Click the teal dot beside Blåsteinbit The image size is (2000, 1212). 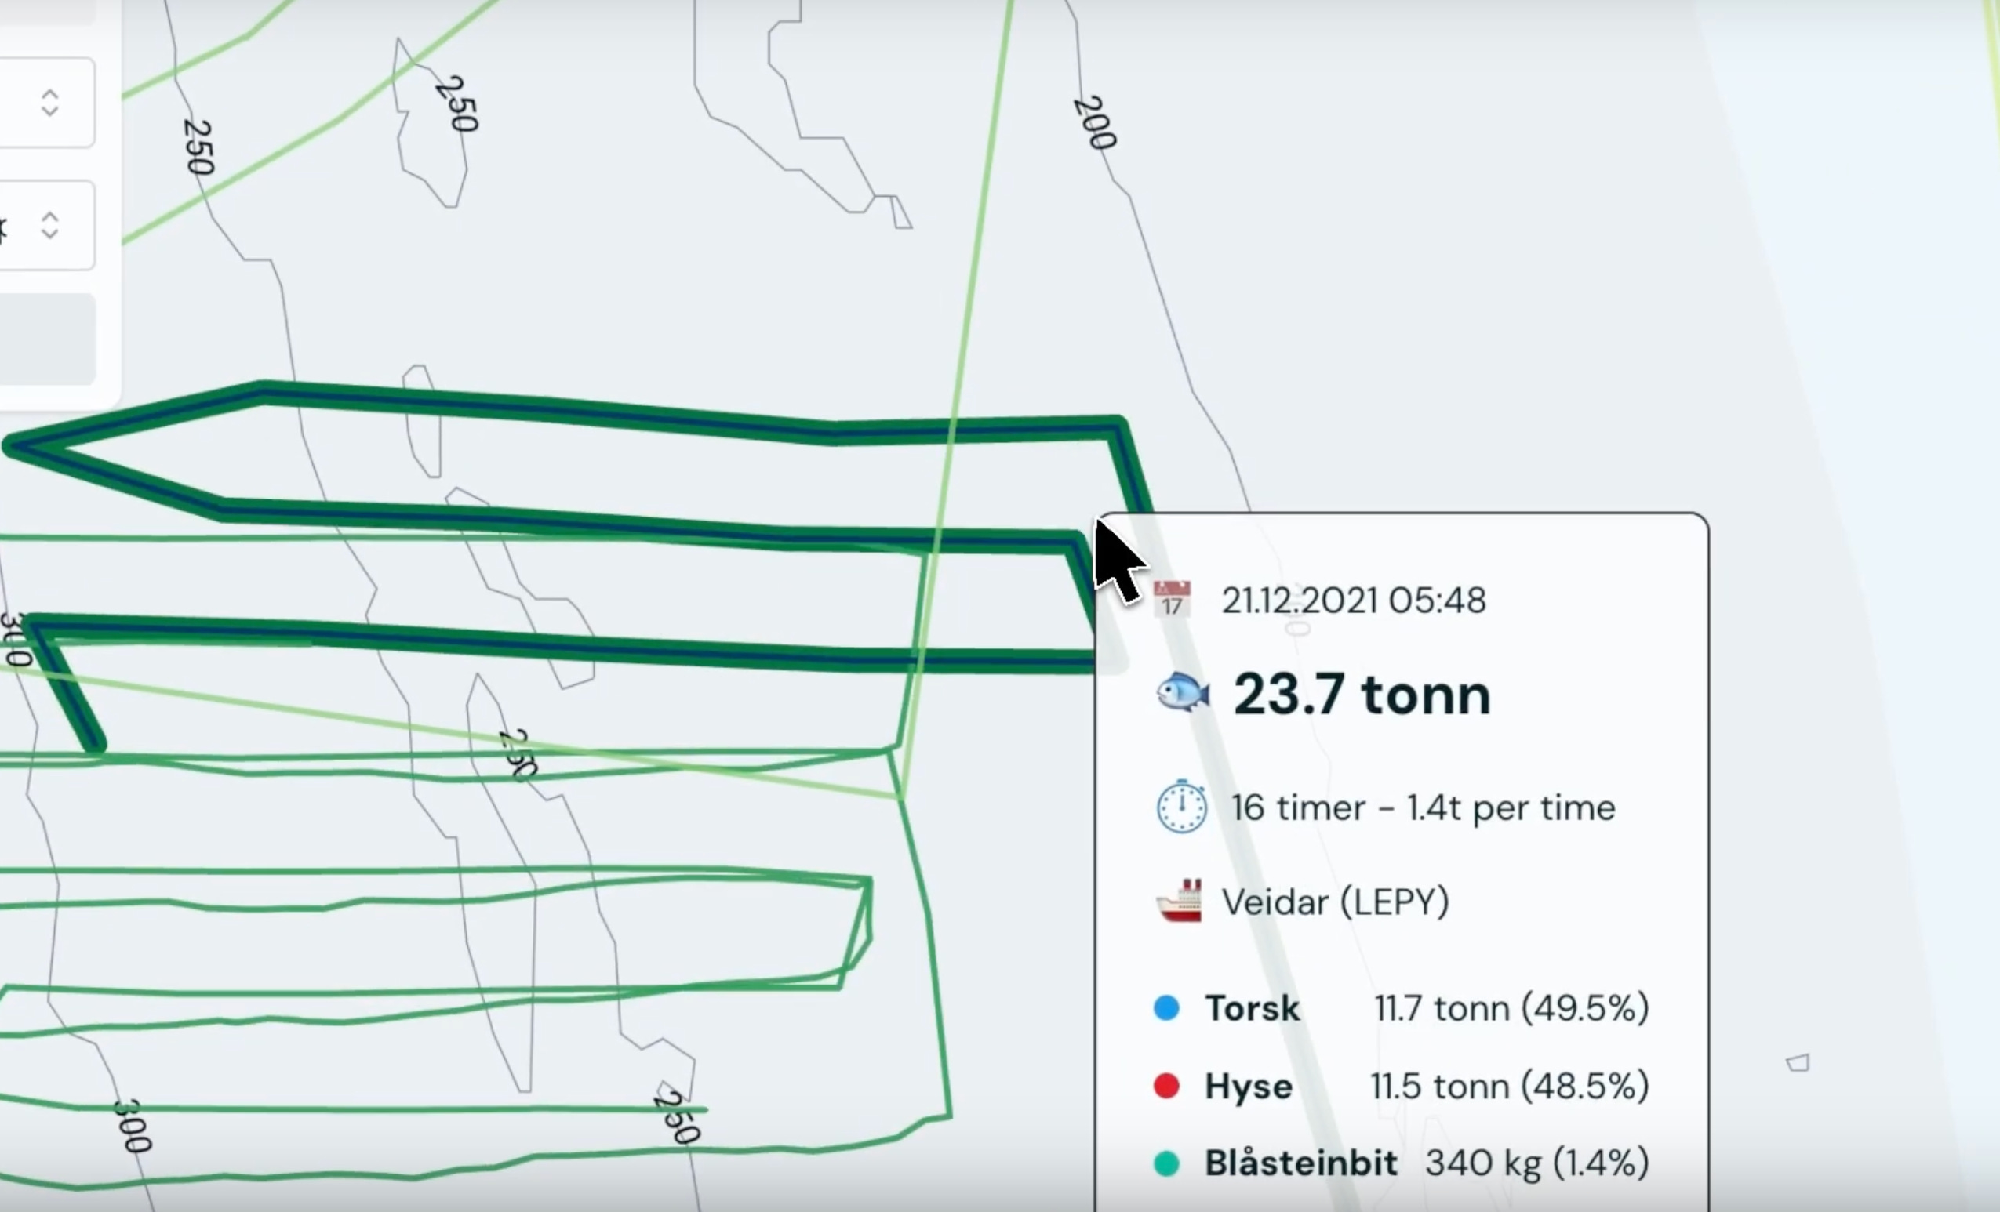[x=1166, y=1163]
